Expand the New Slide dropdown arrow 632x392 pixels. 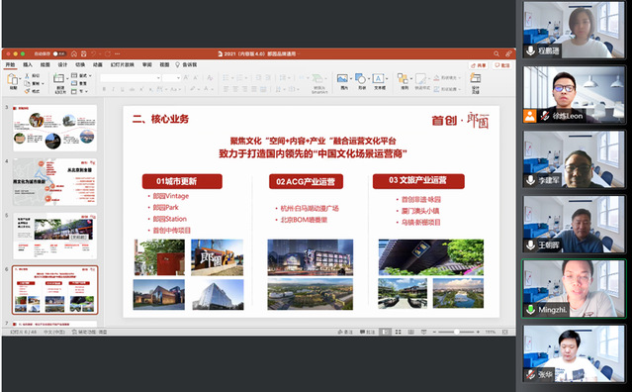[x=66, y=78]
